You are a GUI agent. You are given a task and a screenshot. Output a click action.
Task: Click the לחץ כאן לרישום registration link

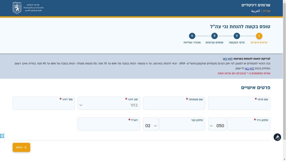(251, 68)
